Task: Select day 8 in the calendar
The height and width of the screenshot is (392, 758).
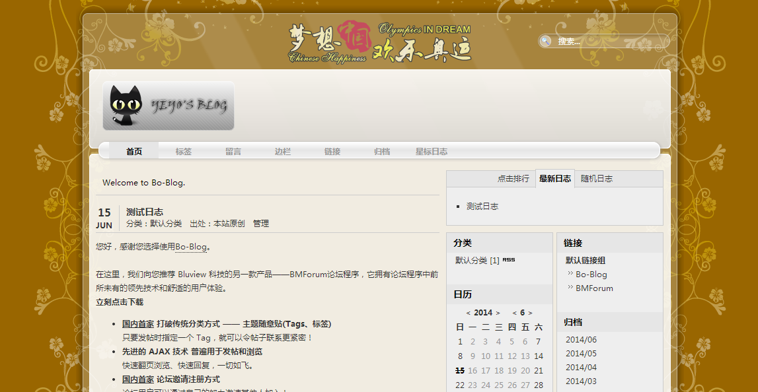Action: [x=460, y=356]
